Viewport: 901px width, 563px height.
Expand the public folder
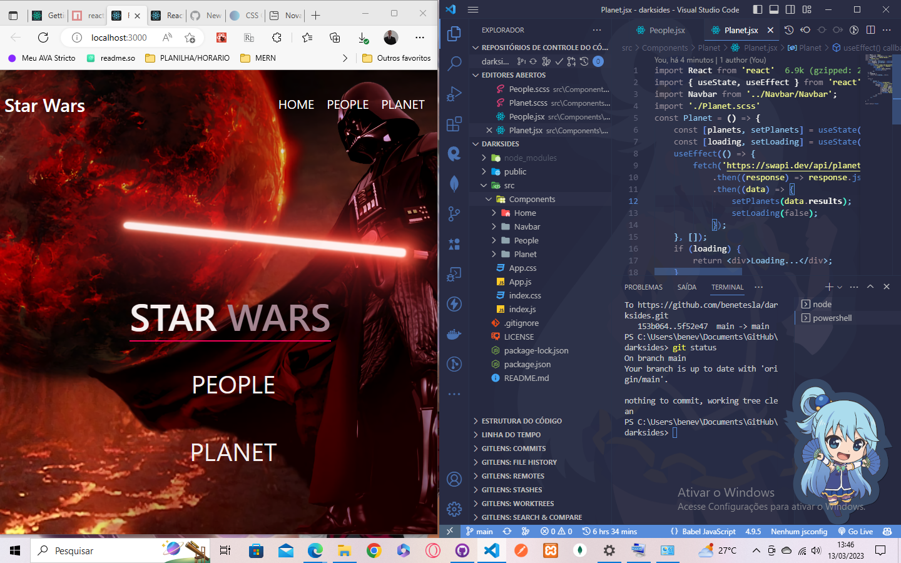point(541,171)
